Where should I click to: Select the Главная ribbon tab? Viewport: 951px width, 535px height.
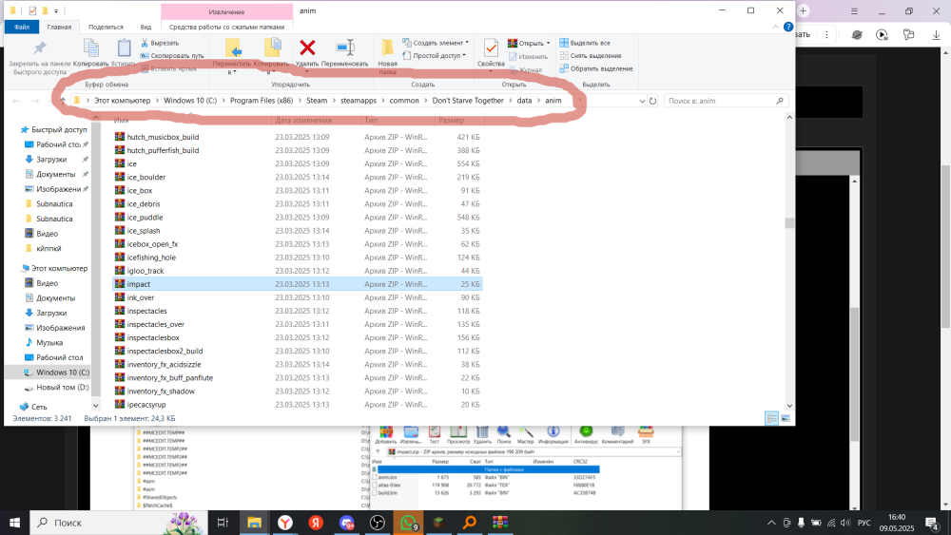click(59, 27)
